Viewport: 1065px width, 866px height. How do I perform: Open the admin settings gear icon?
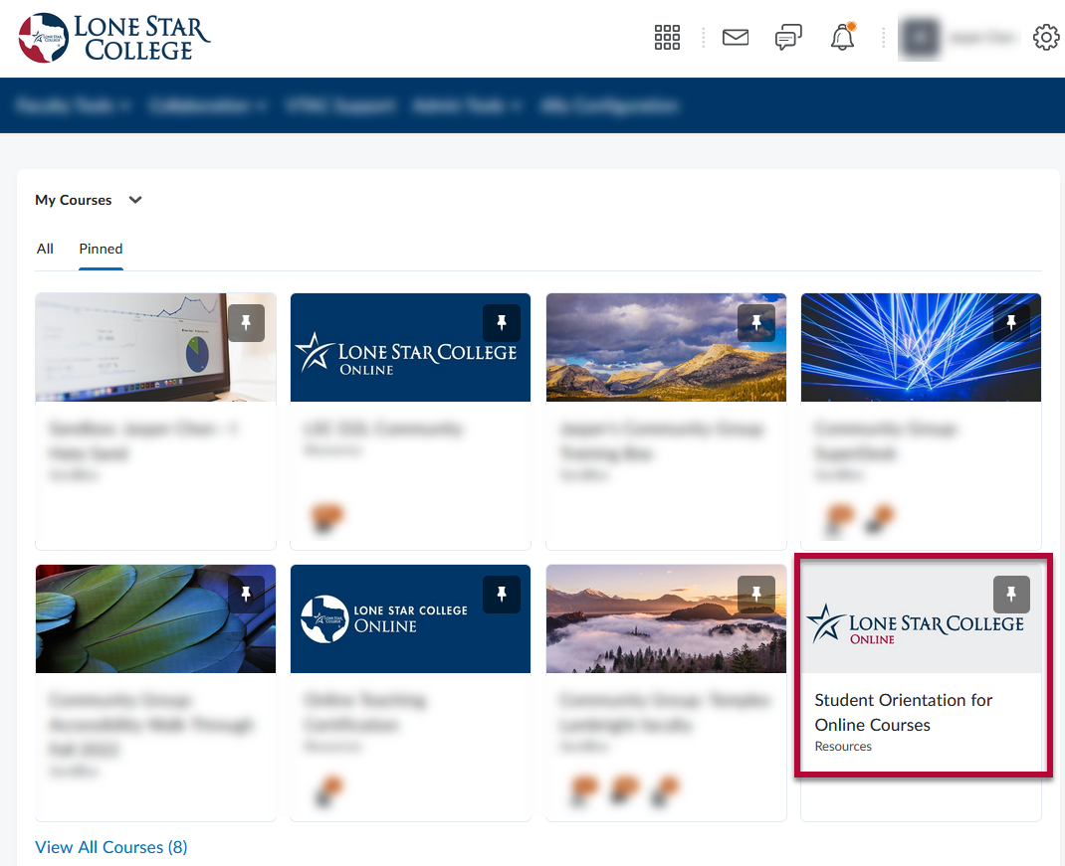[1046, 38]
